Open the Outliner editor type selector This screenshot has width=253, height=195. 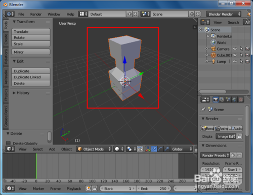coord(205,22)
